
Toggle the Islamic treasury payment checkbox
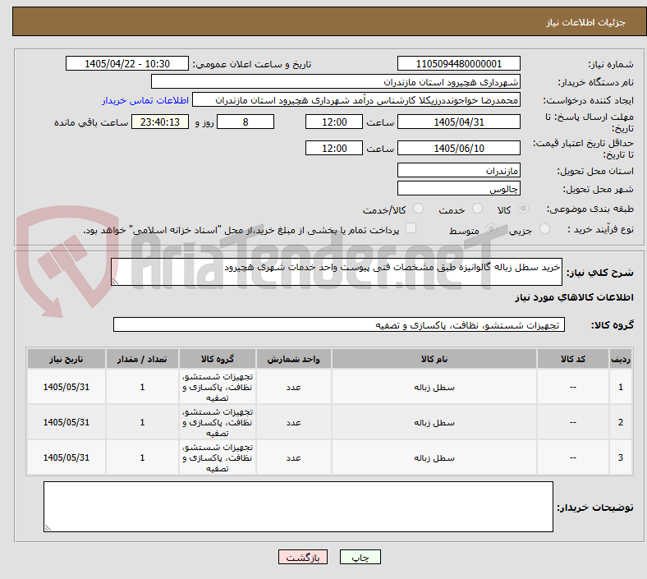[x=411, y=228]
